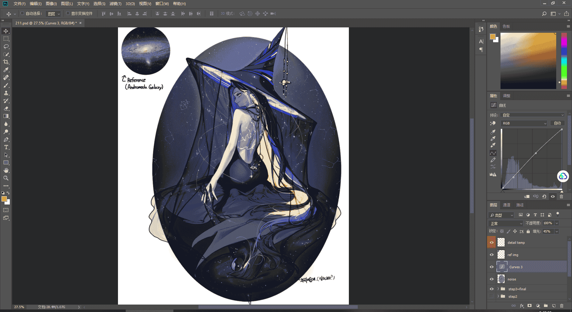Open the RGB channel dropdown

point(524,123)
